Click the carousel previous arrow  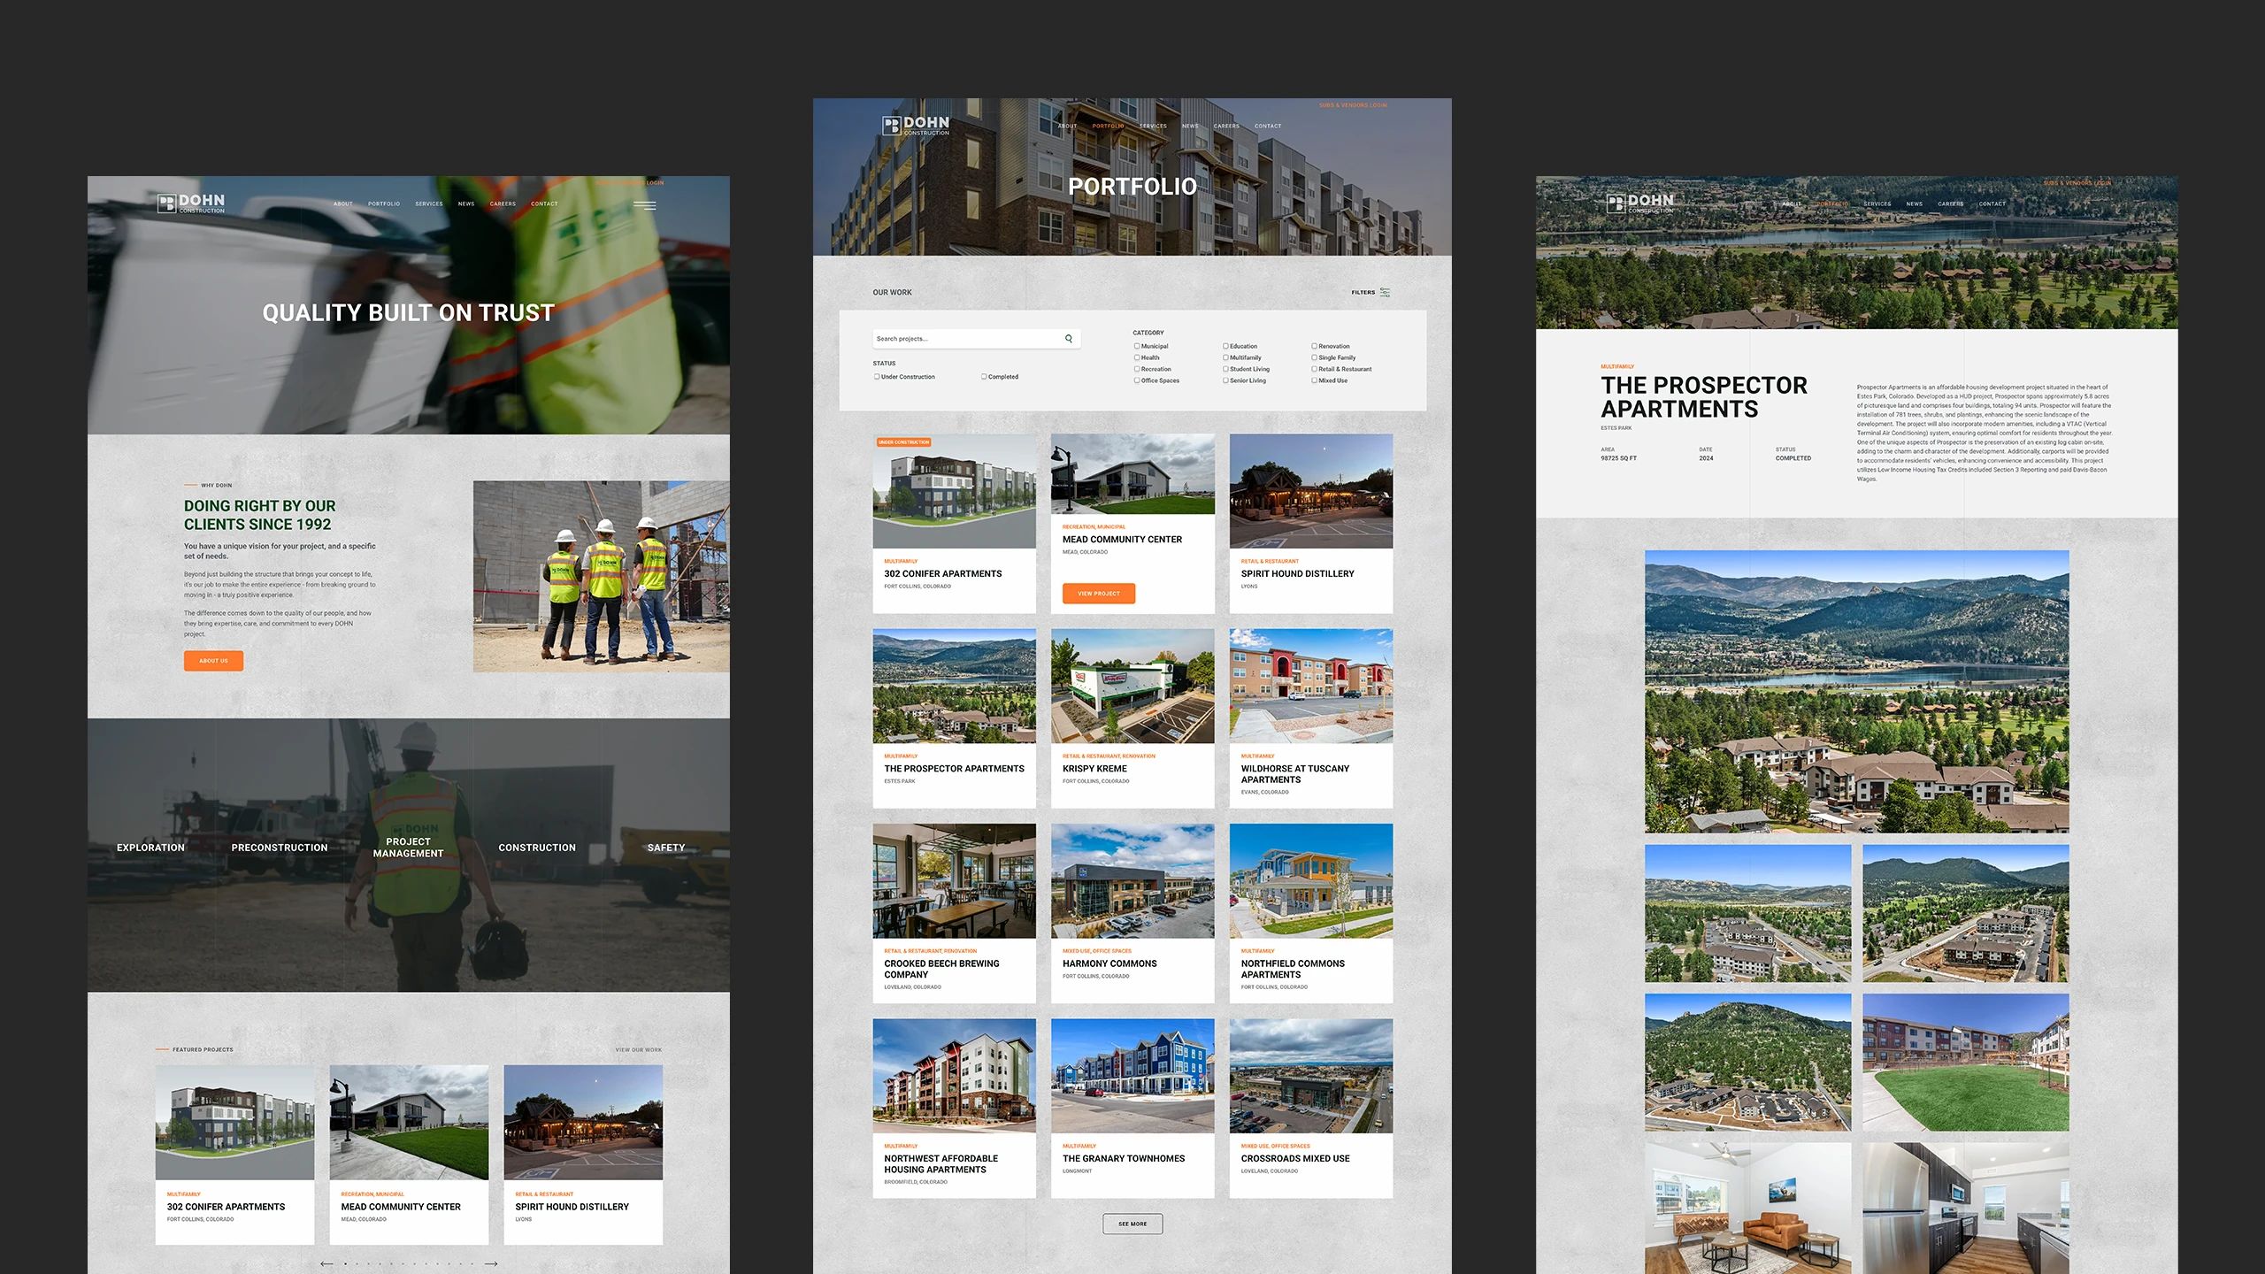pos(326,1263)
